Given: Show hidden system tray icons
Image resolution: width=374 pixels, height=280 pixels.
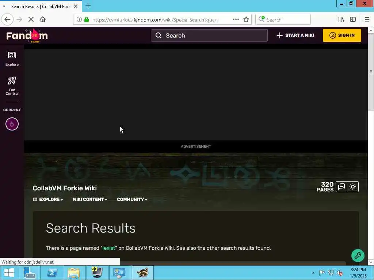Looking at the screenshot, I should (313, 273).
